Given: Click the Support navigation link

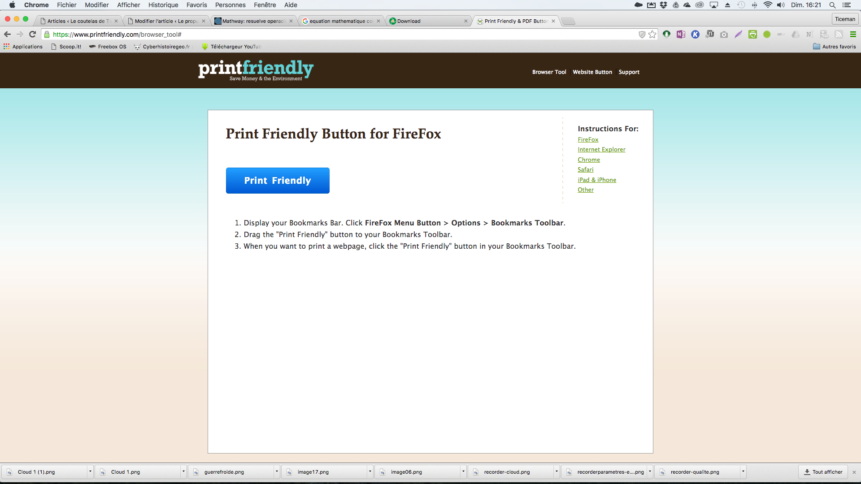Looking at the screenshot, I should click(x=629, y=72).
